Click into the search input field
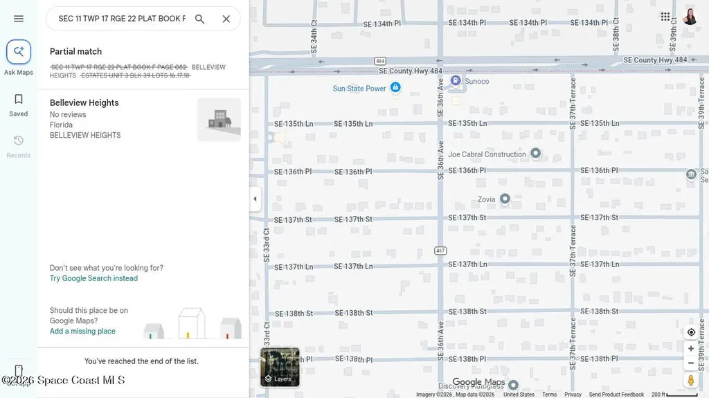 (122, 19)
